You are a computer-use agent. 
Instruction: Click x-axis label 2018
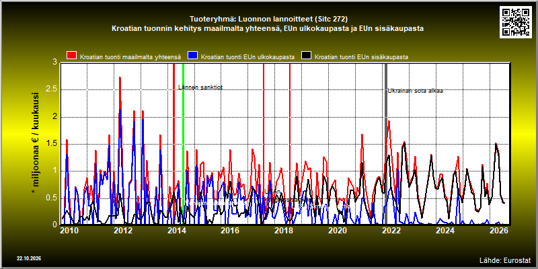(284, 230)
